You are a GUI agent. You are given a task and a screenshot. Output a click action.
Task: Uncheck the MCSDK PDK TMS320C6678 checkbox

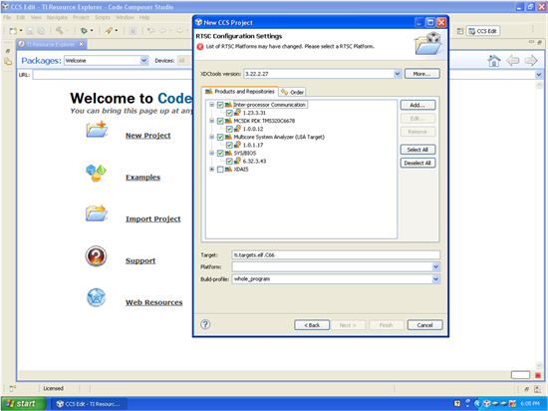click(220, 121)
